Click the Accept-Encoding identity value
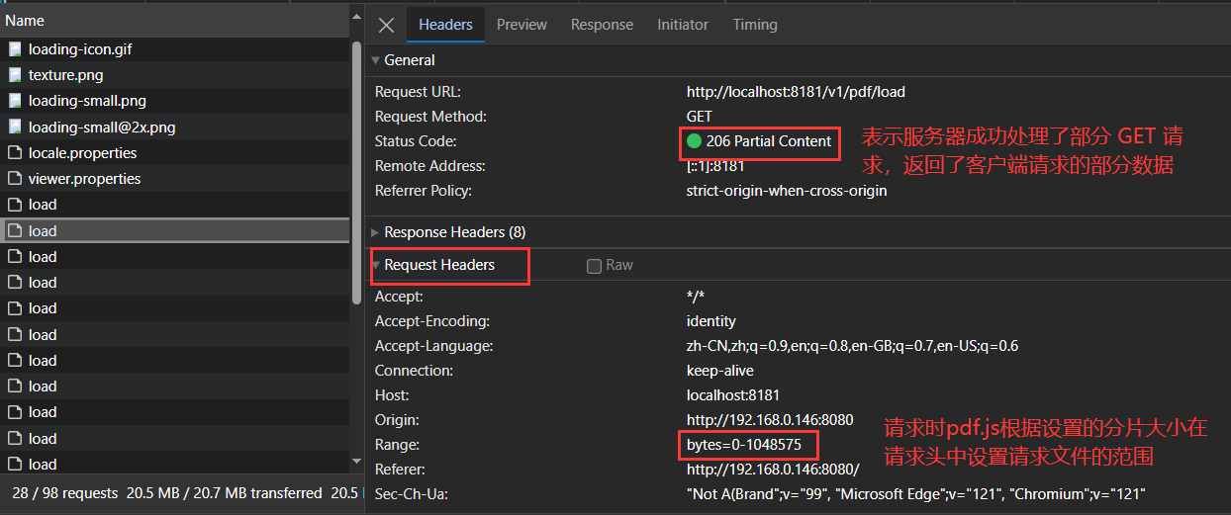This screenshot has height=515, width=1231. [711, 321]
